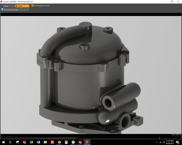Click the orange Reset button

22,6
